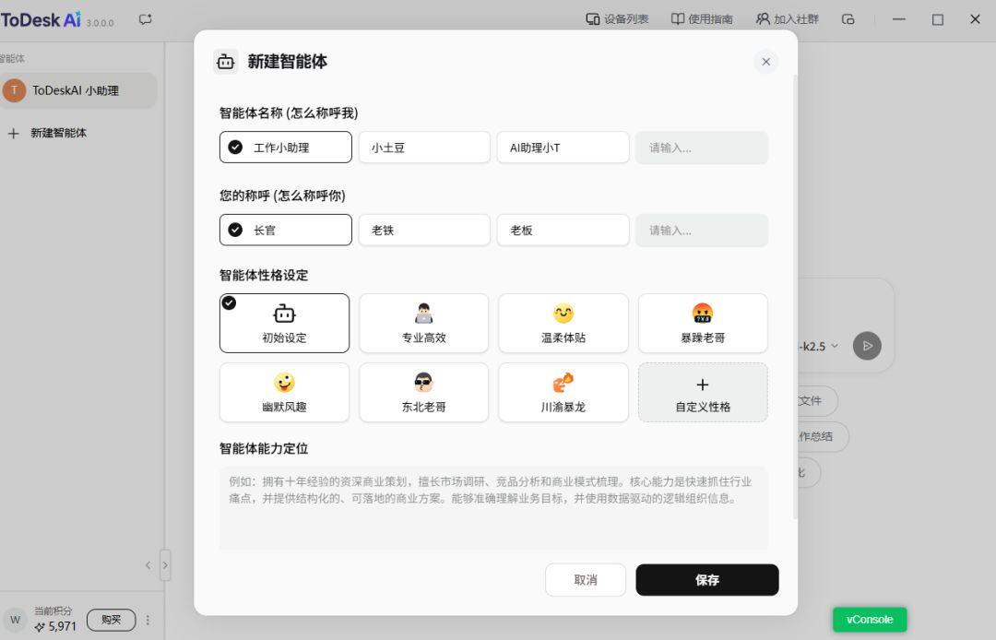
Task: Open the model dropdown showing k2.5
Action: pos(820,347)
